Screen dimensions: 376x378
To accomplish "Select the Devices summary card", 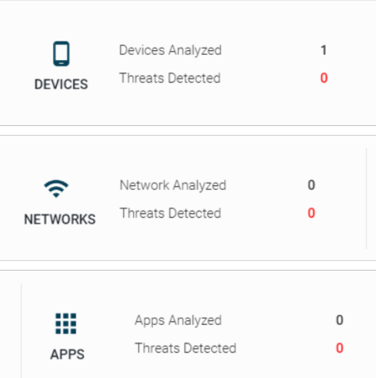I will (x=188, y=63).
